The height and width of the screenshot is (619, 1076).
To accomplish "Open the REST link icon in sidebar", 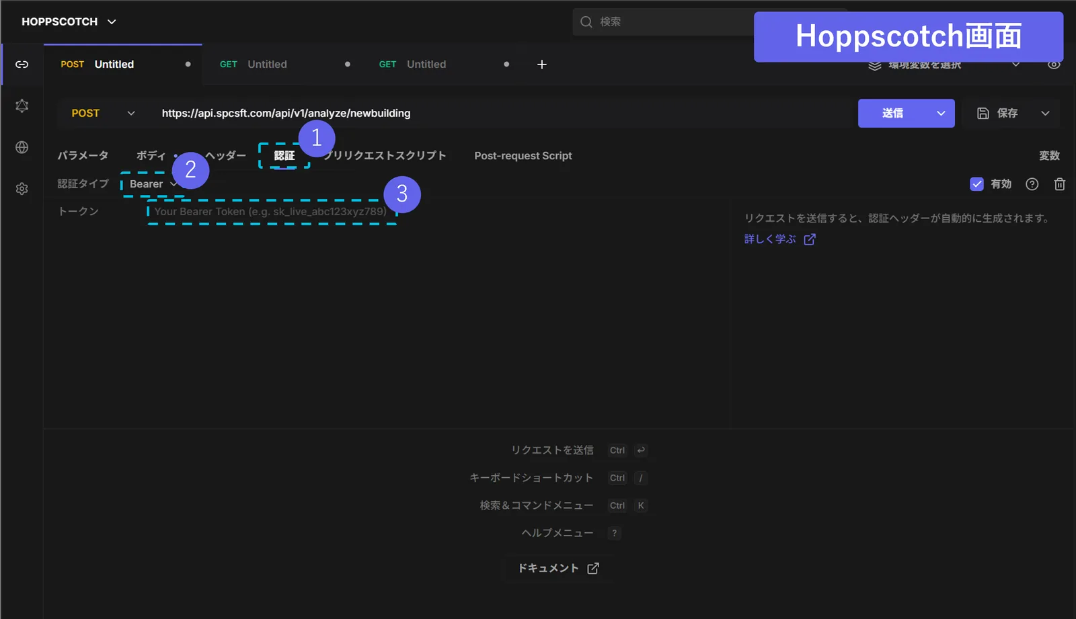I will 22,65.
